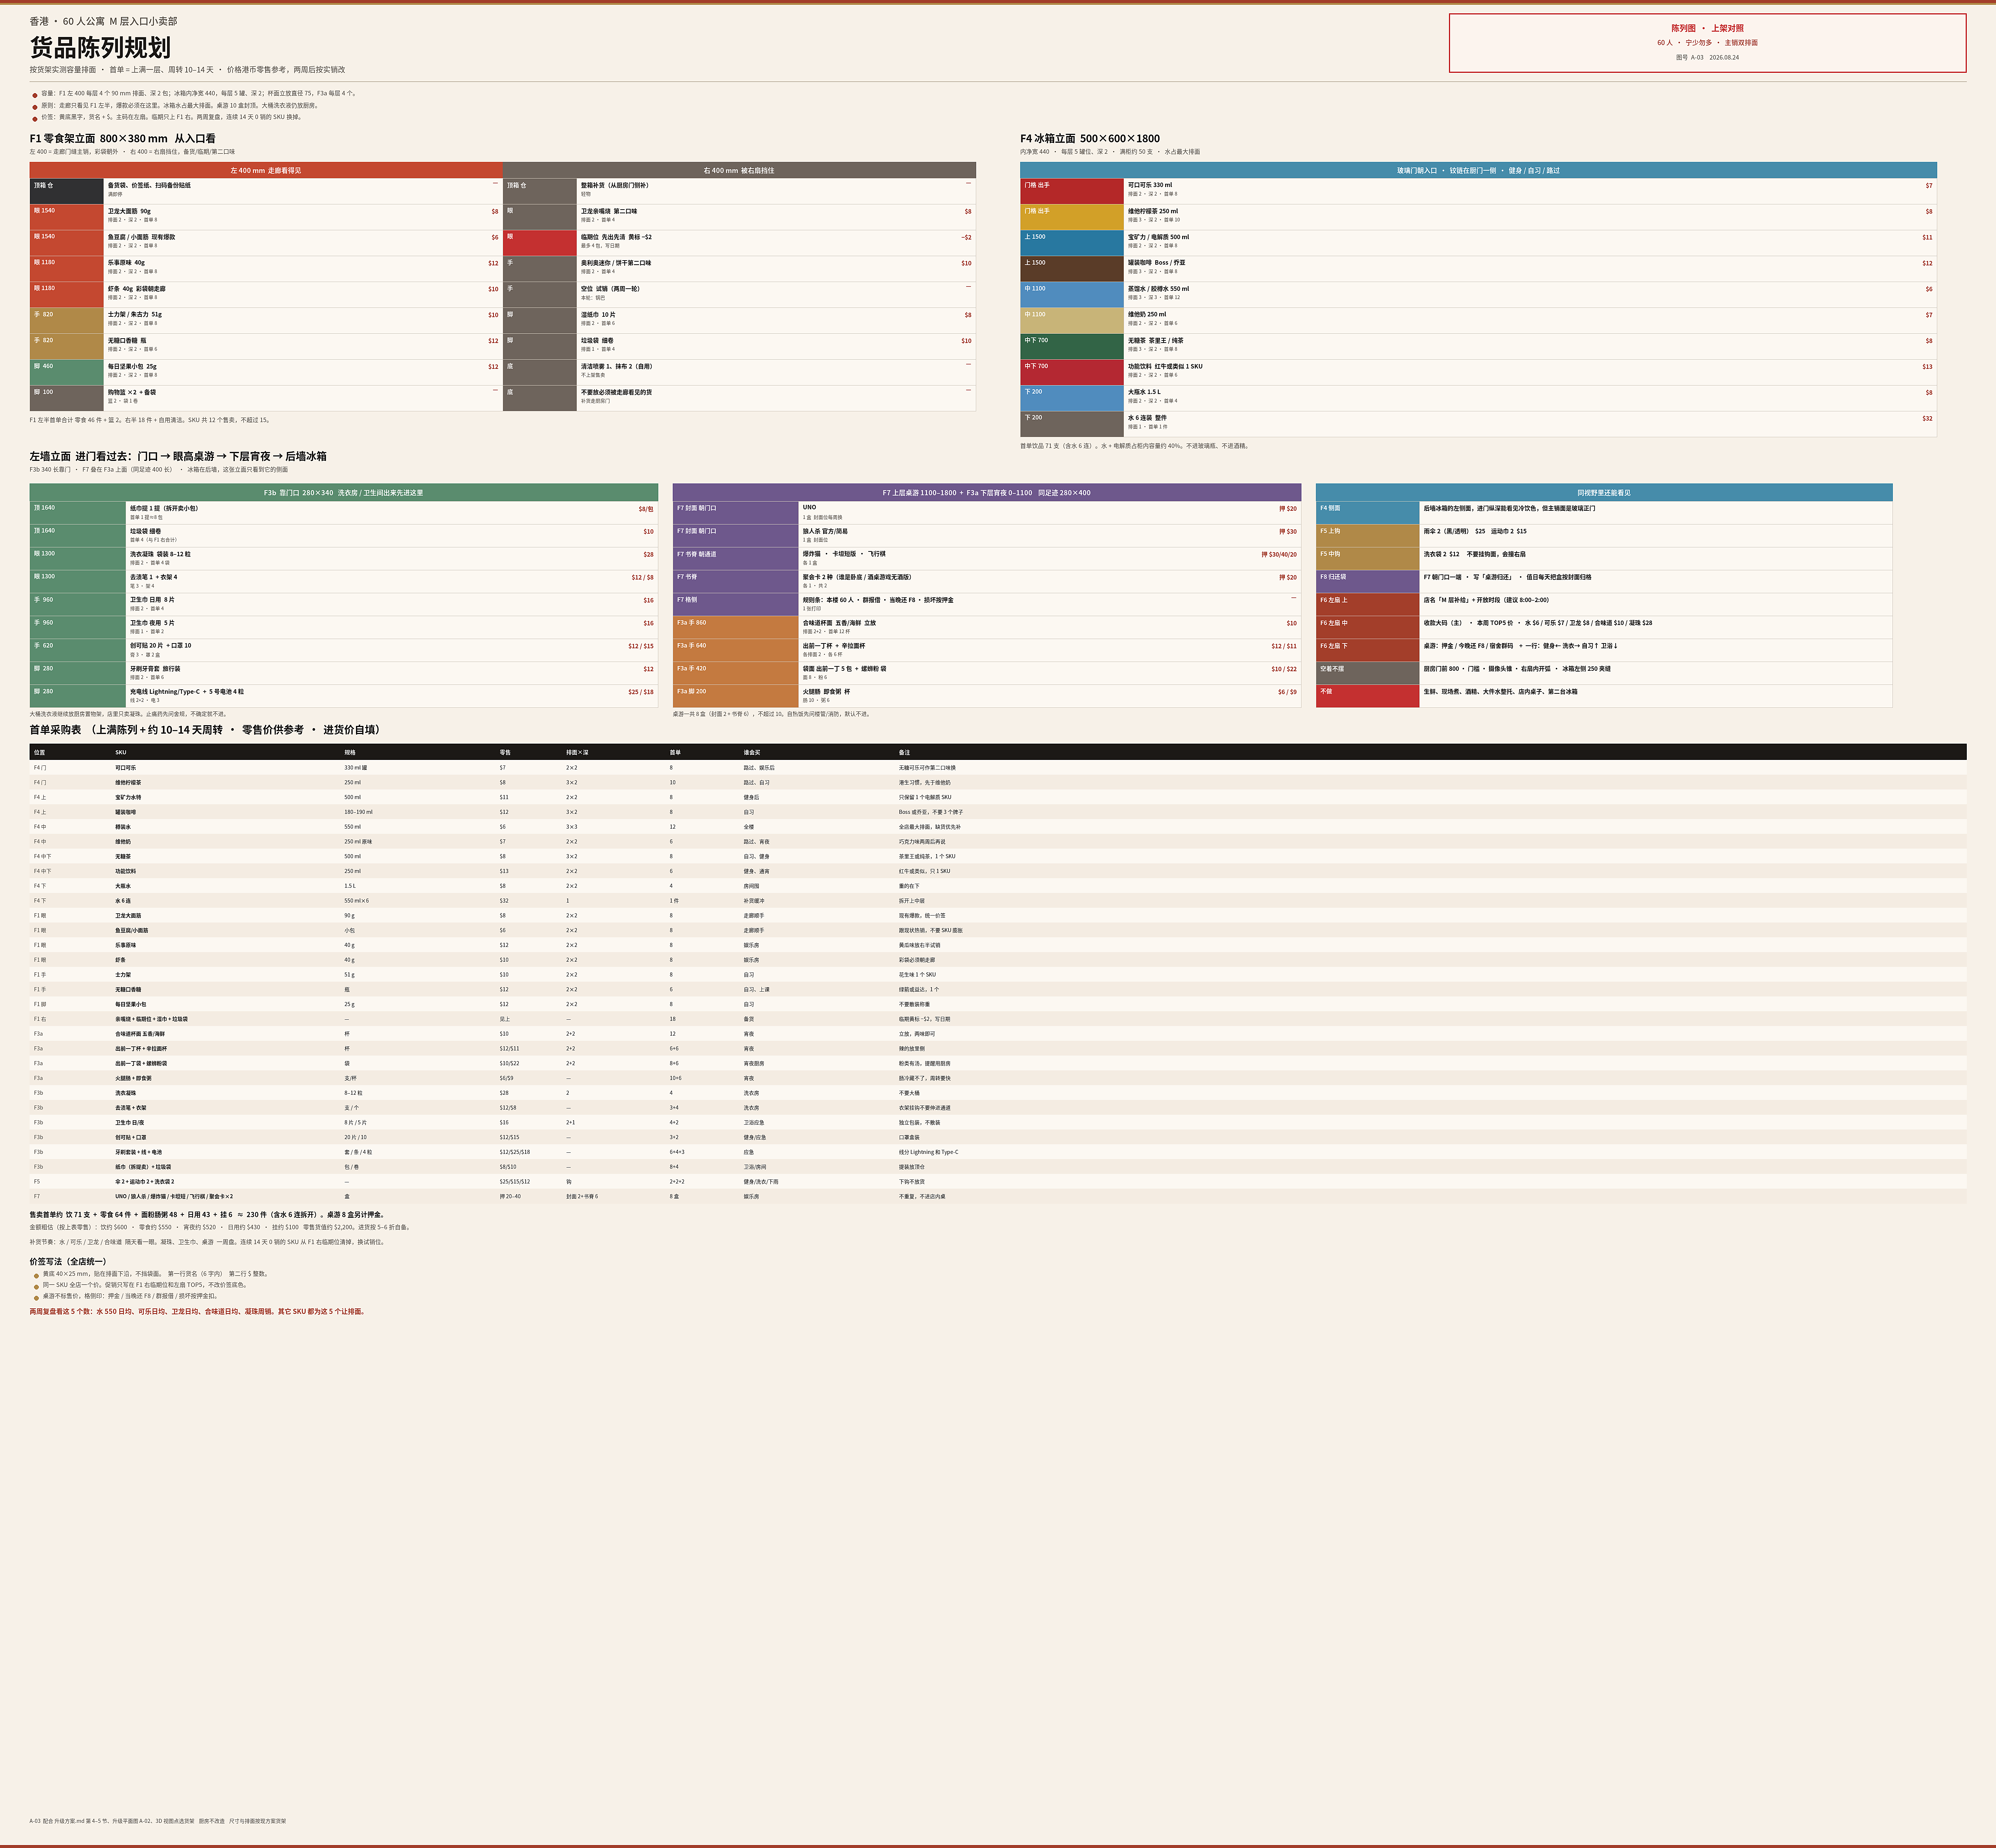Click the yellow swatch beside 维他柠檬茶 250 ml
Screen dimensions: 1996x1848
pos(1072,217)
